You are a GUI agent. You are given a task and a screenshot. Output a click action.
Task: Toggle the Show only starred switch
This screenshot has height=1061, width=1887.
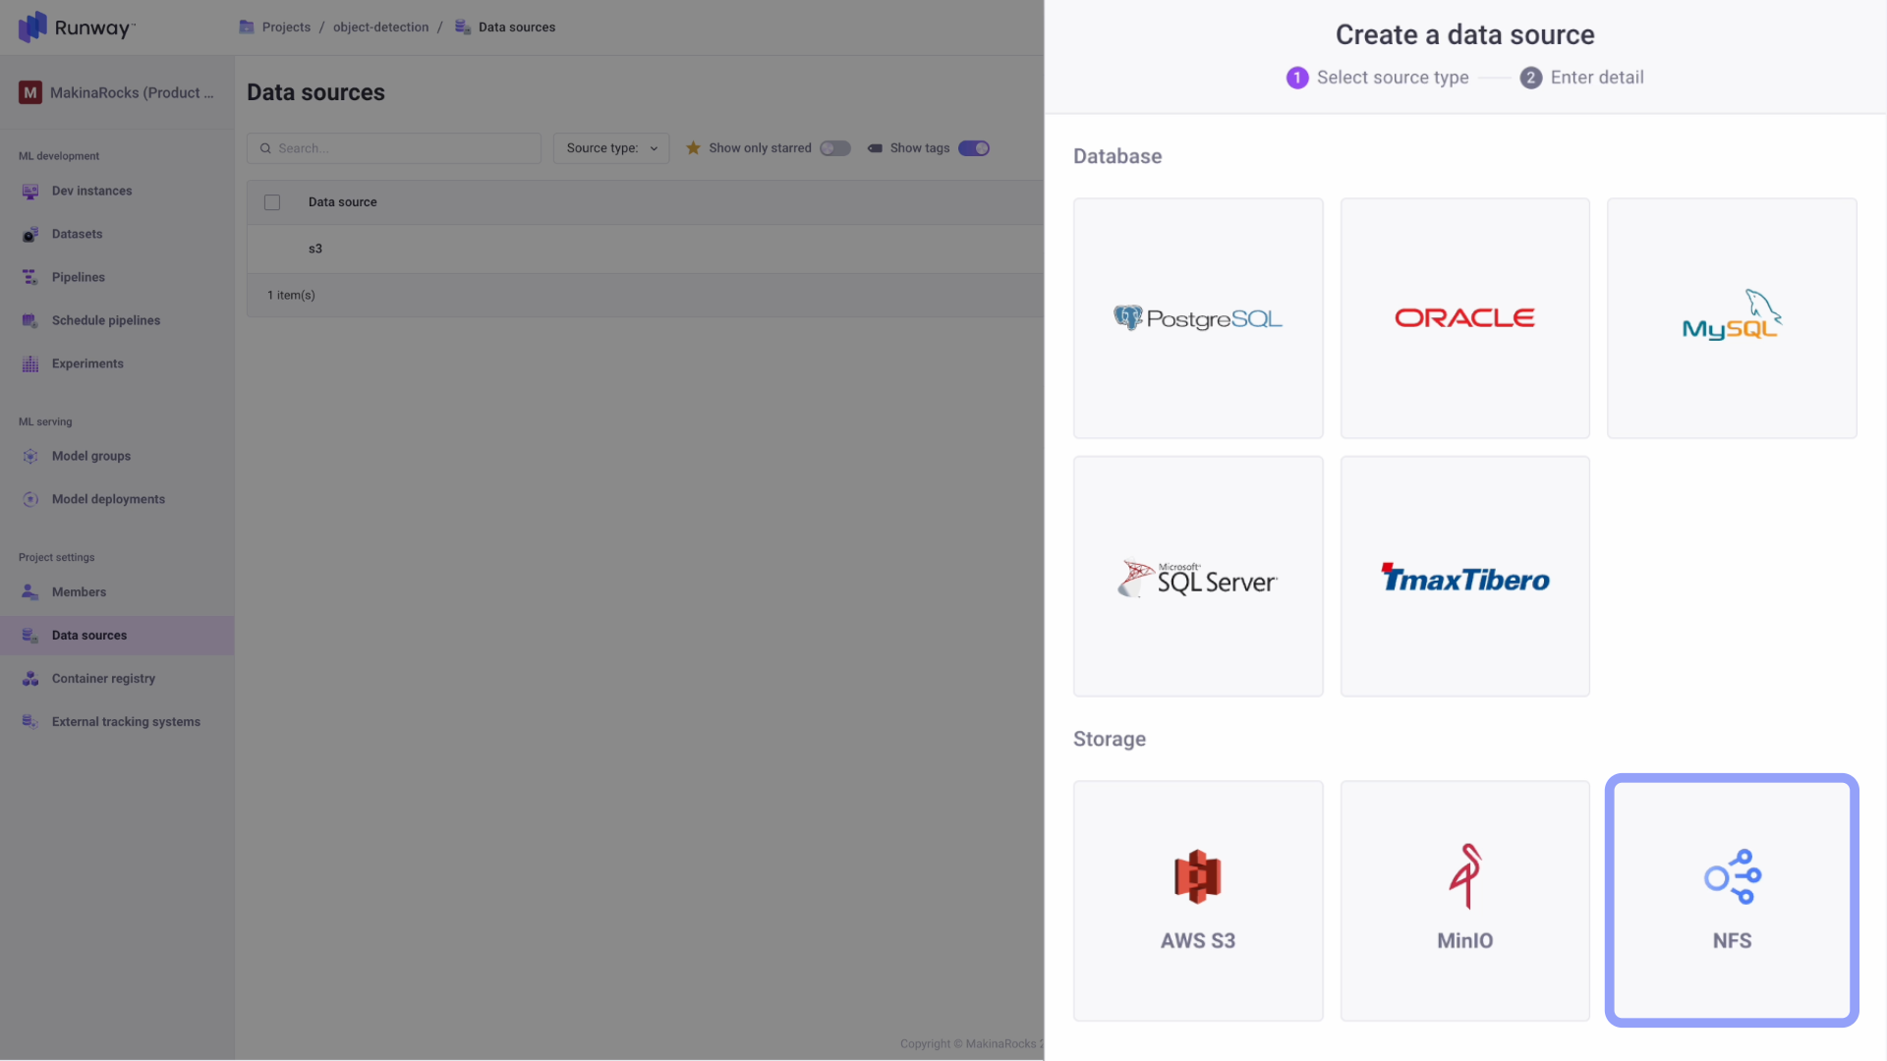tap(835, 148)
